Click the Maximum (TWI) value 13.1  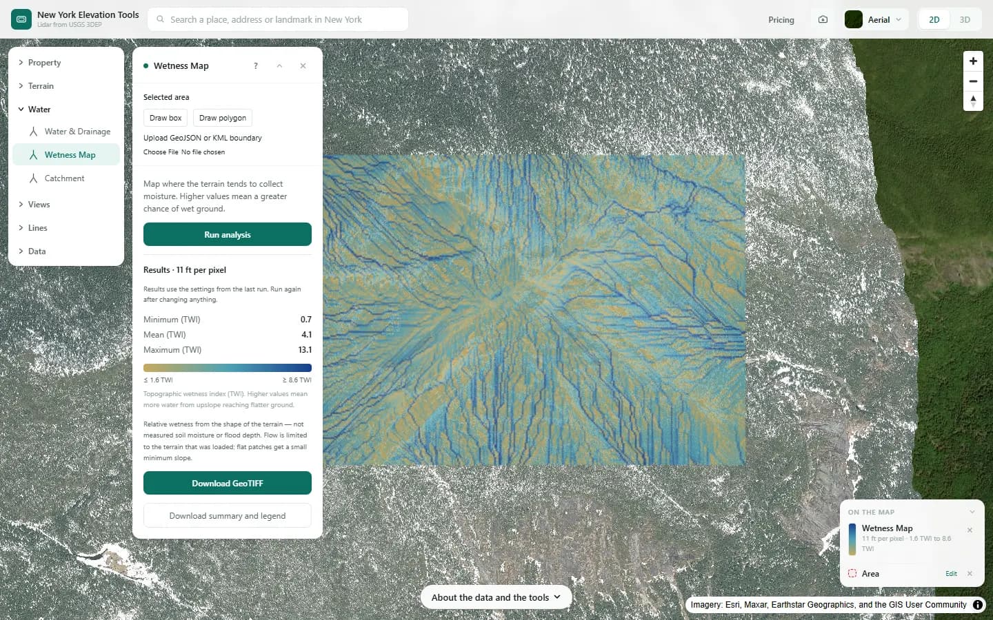(x=305, y=350)
